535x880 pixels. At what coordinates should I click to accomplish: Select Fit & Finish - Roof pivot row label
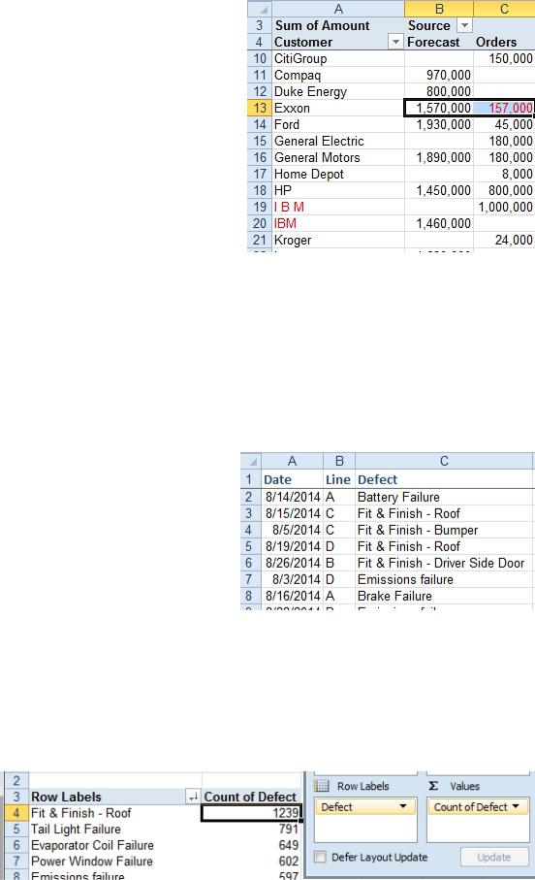(115, 813)
